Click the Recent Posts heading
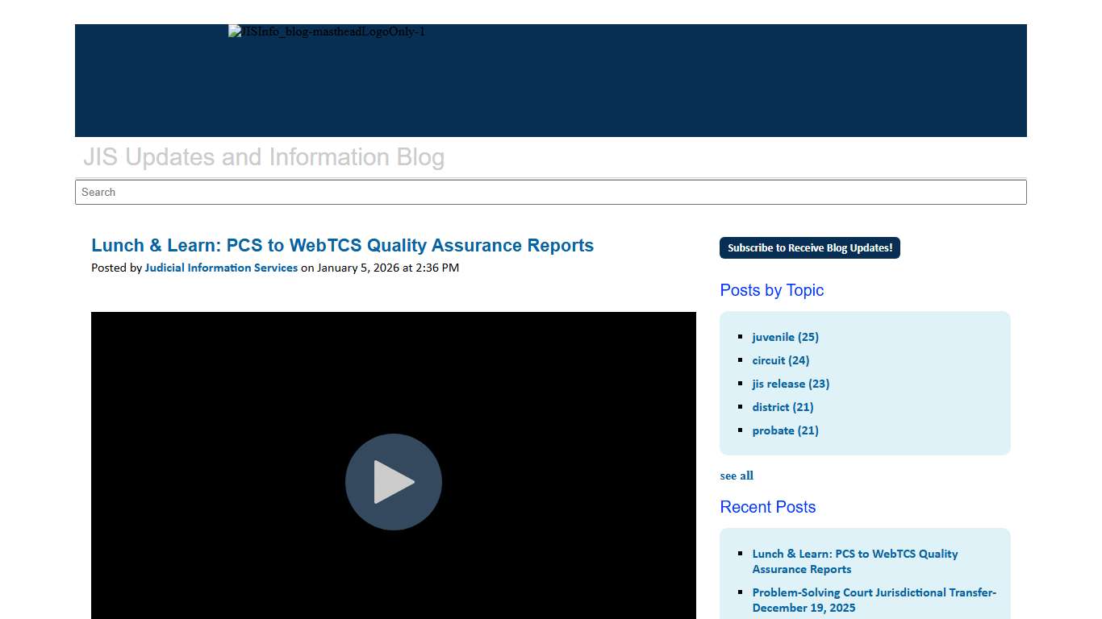1102x619 pixels. 767,507
